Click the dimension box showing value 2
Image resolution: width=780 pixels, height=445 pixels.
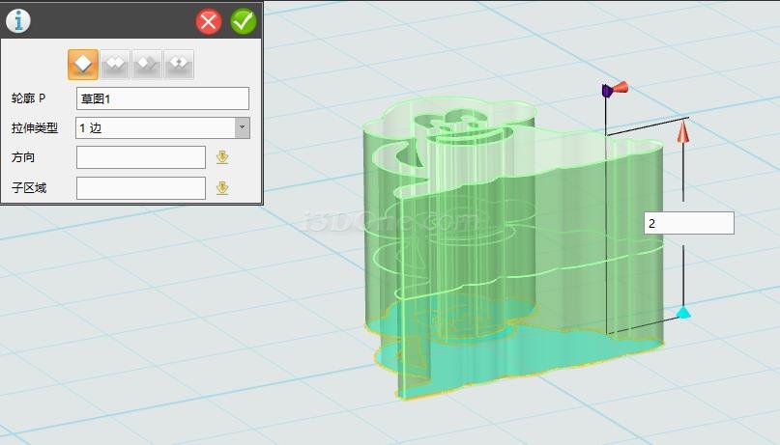point(688,223)
